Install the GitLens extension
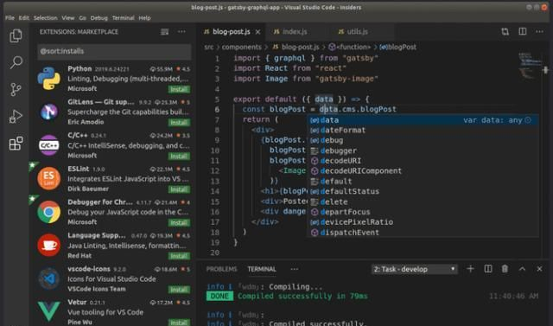 coord(179,123)
